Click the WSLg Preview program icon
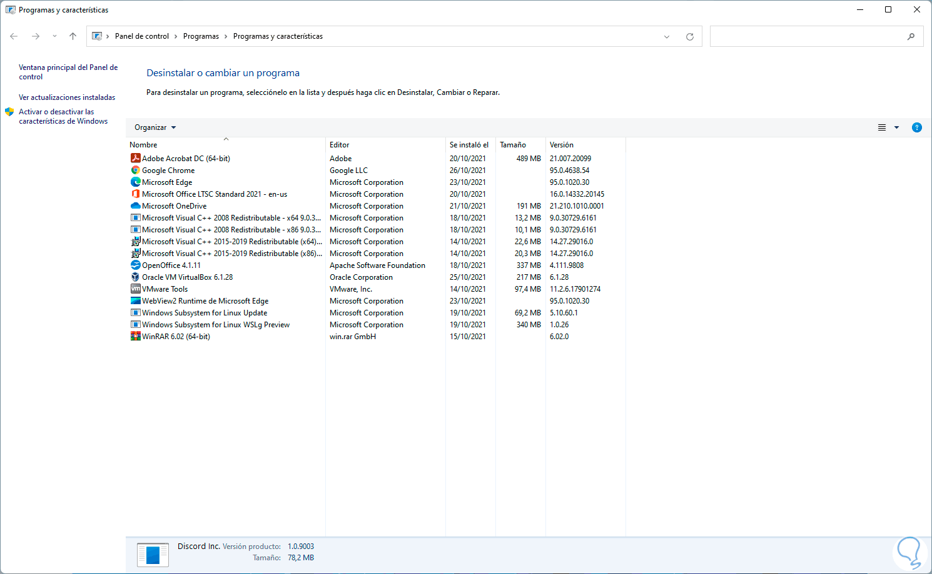The image size is (932, 574). (135, 324)
